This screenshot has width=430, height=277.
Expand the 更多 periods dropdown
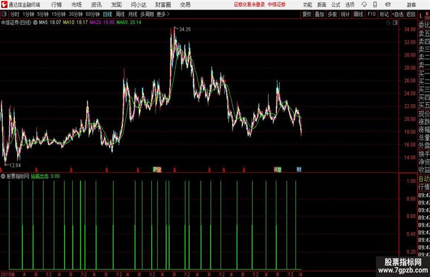(163, 14)
